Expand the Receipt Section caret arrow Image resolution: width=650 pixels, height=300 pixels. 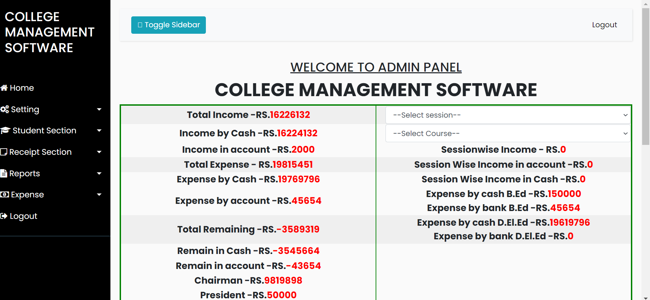coord(99,152)
